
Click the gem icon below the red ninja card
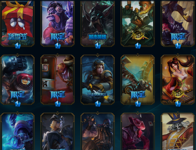pyautogui.click(x=58, y=104)
